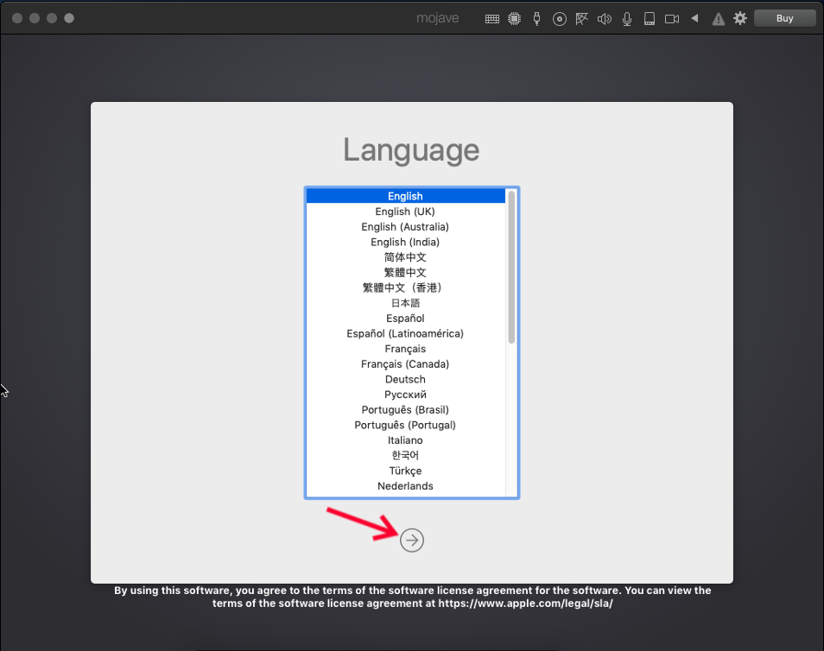Click the video camera icon
This screenshot has width=824, height=651.
(x=672, y=18)
